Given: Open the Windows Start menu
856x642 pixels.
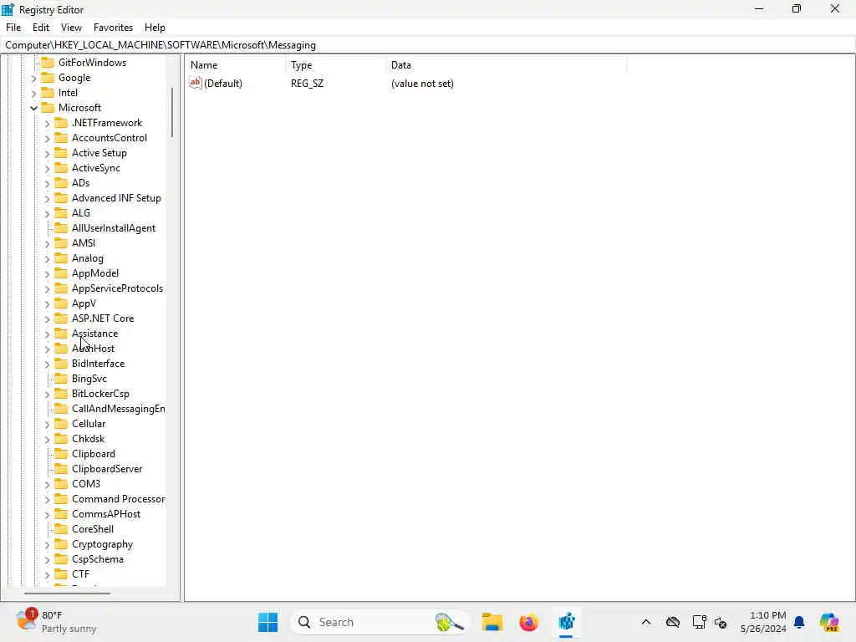Looking at the screenshot, I should [268, 622].
